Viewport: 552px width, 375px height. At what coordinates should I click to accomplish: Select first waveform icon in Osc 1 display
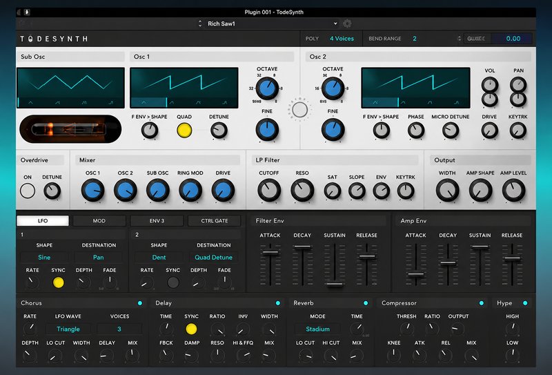(144, 103)
